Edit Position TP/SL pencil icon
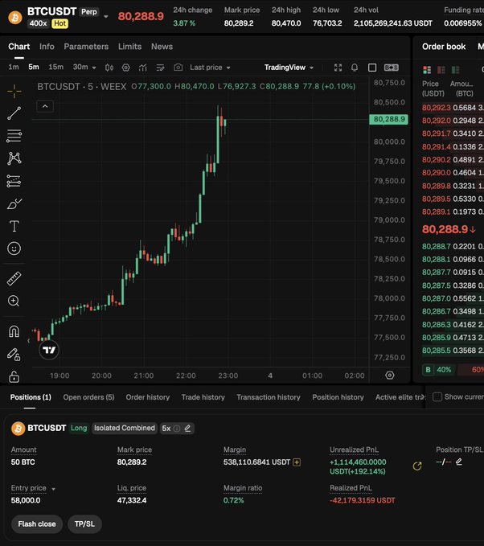Screen dimensions: 484x546 (x=459, y=462)
